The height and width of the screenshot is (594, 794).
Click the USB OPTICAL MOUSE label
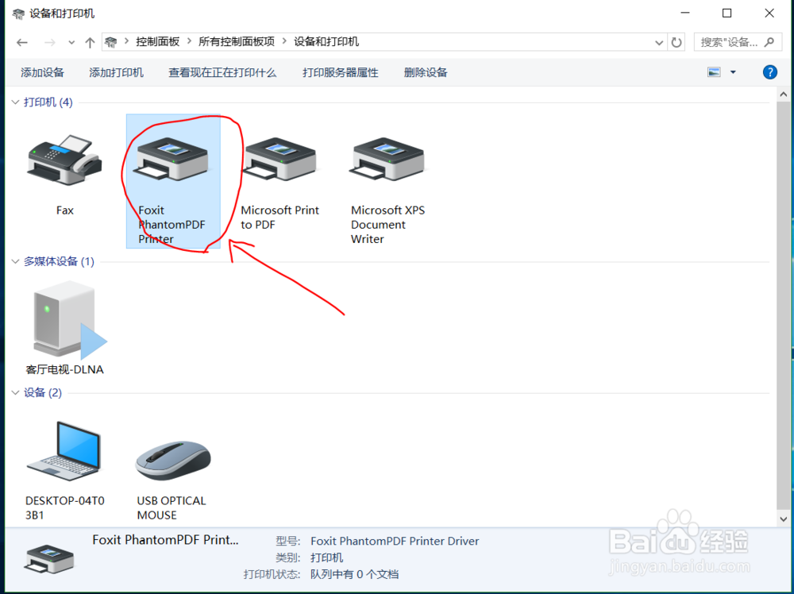pyautogui.click(x=172, y=508)
